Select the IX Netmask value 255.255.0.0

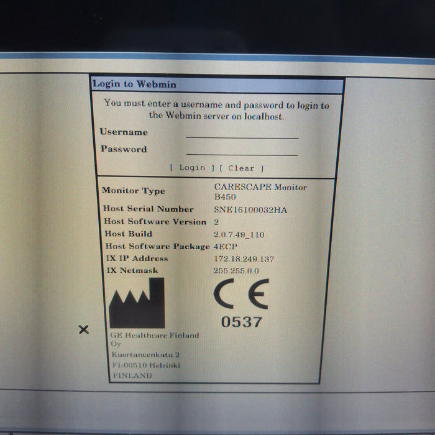pos(236,271)
